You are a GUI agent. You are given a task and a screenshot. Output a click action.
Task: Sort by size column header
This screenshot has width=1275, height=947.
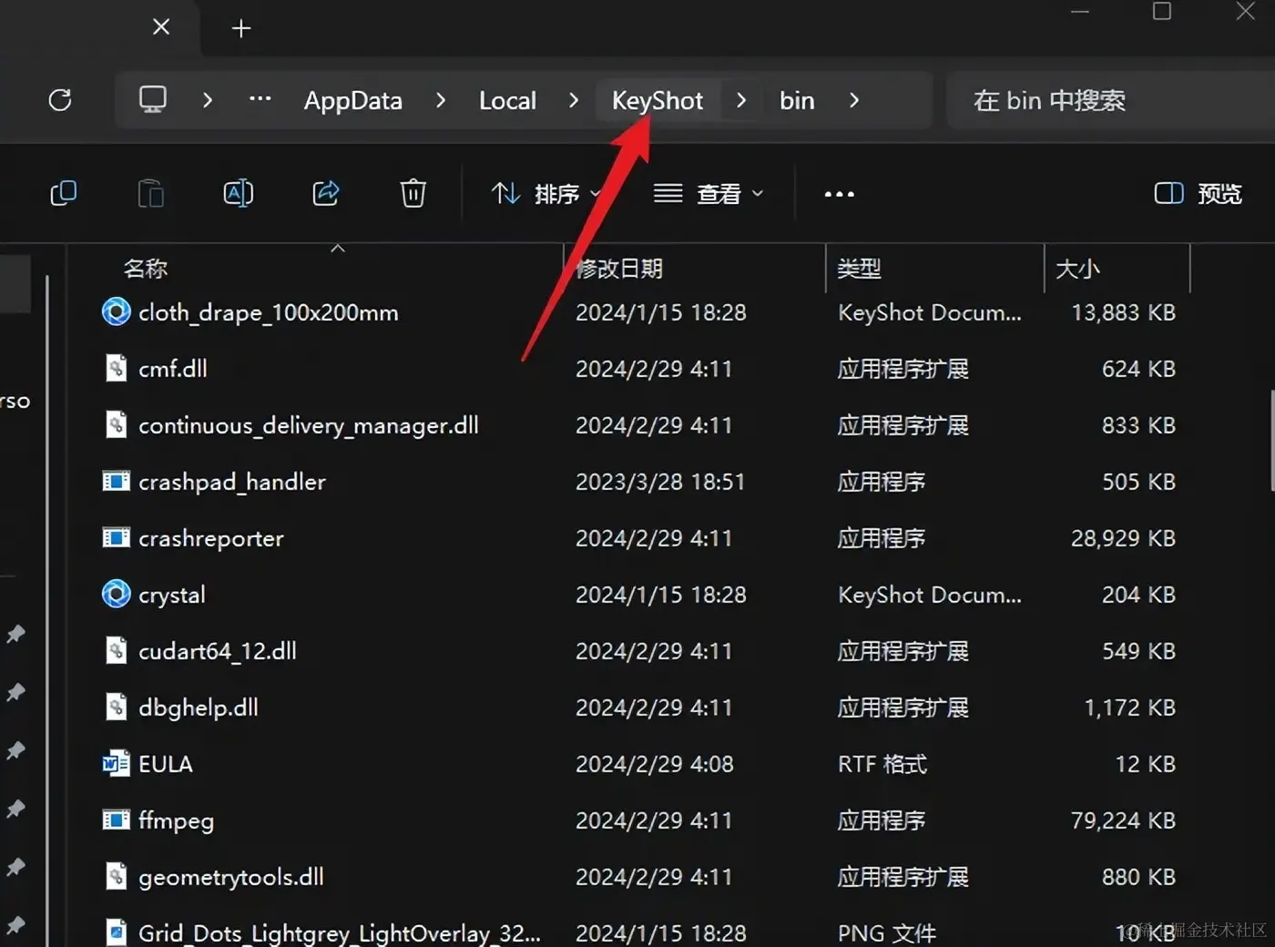[1077, 269]
